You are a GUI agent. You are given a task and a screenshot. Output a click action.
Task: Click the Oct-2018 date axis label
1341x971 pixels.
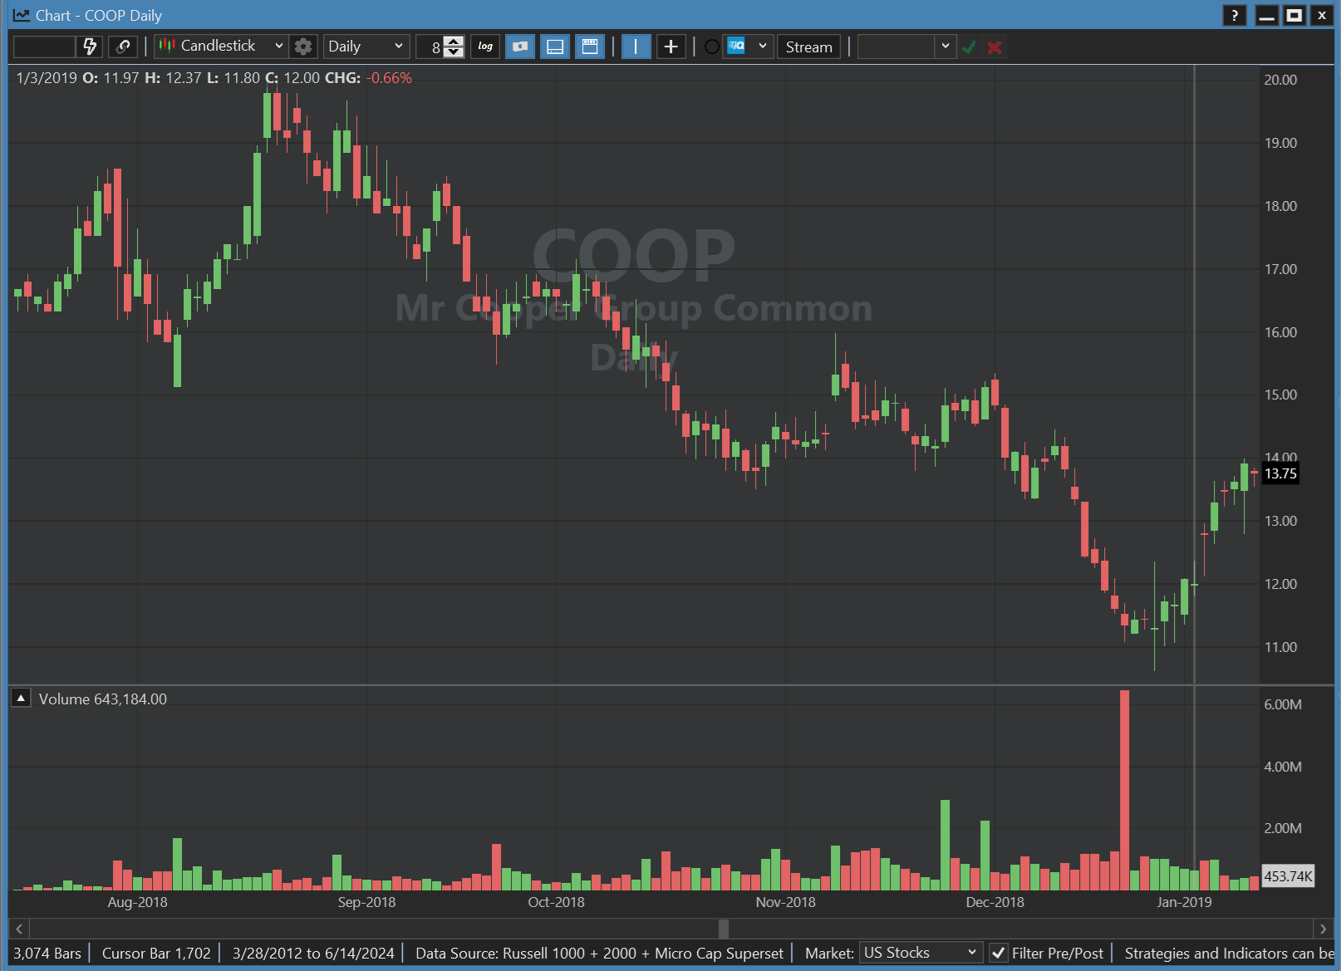click(556, 902)
